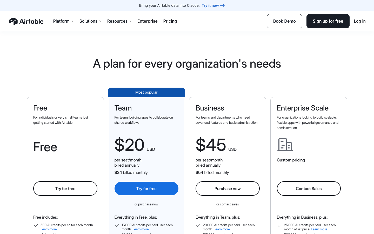374x234 pixels.
Task: Click Learn more under Business plan credits
Action: pos(222,229)
